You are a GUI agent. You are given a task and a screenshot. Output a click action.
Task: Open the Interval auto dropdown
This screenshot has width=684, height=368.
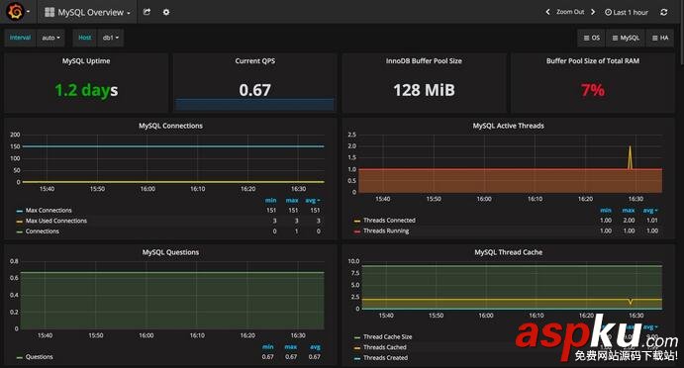(51, 38)
